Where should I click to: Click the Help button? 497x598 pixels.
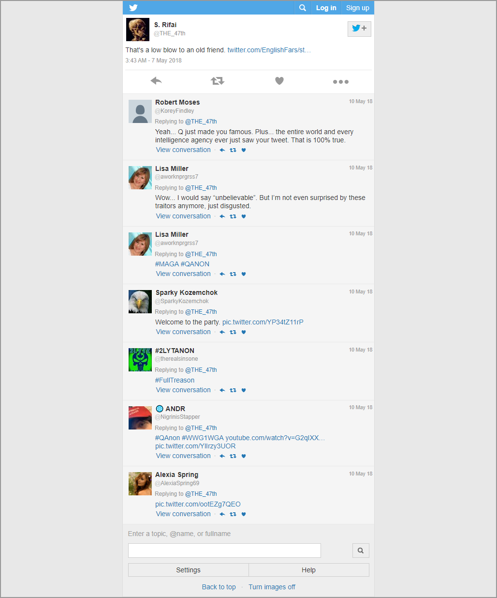click(x=308, y=570)
